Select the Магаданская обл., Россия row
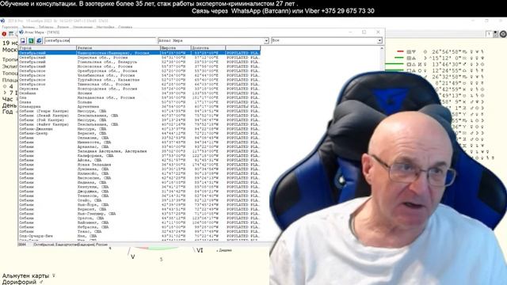Viewport: 507px width, 285px height. click(x=139, y=97)
